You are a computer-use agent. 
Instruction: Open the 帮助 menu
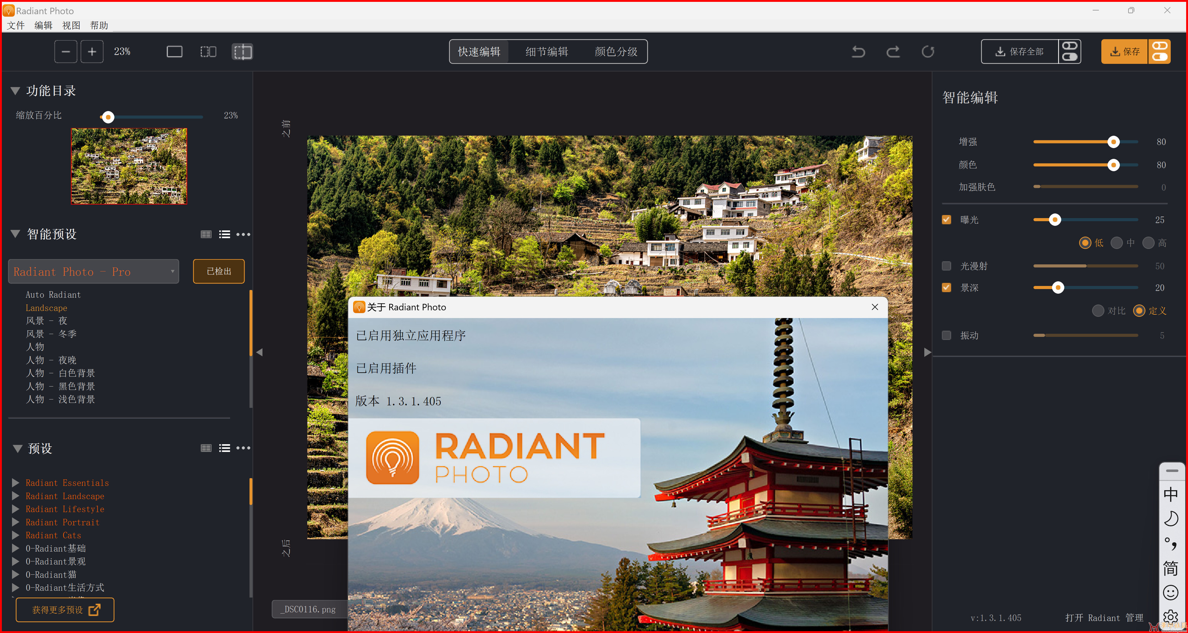99,25
